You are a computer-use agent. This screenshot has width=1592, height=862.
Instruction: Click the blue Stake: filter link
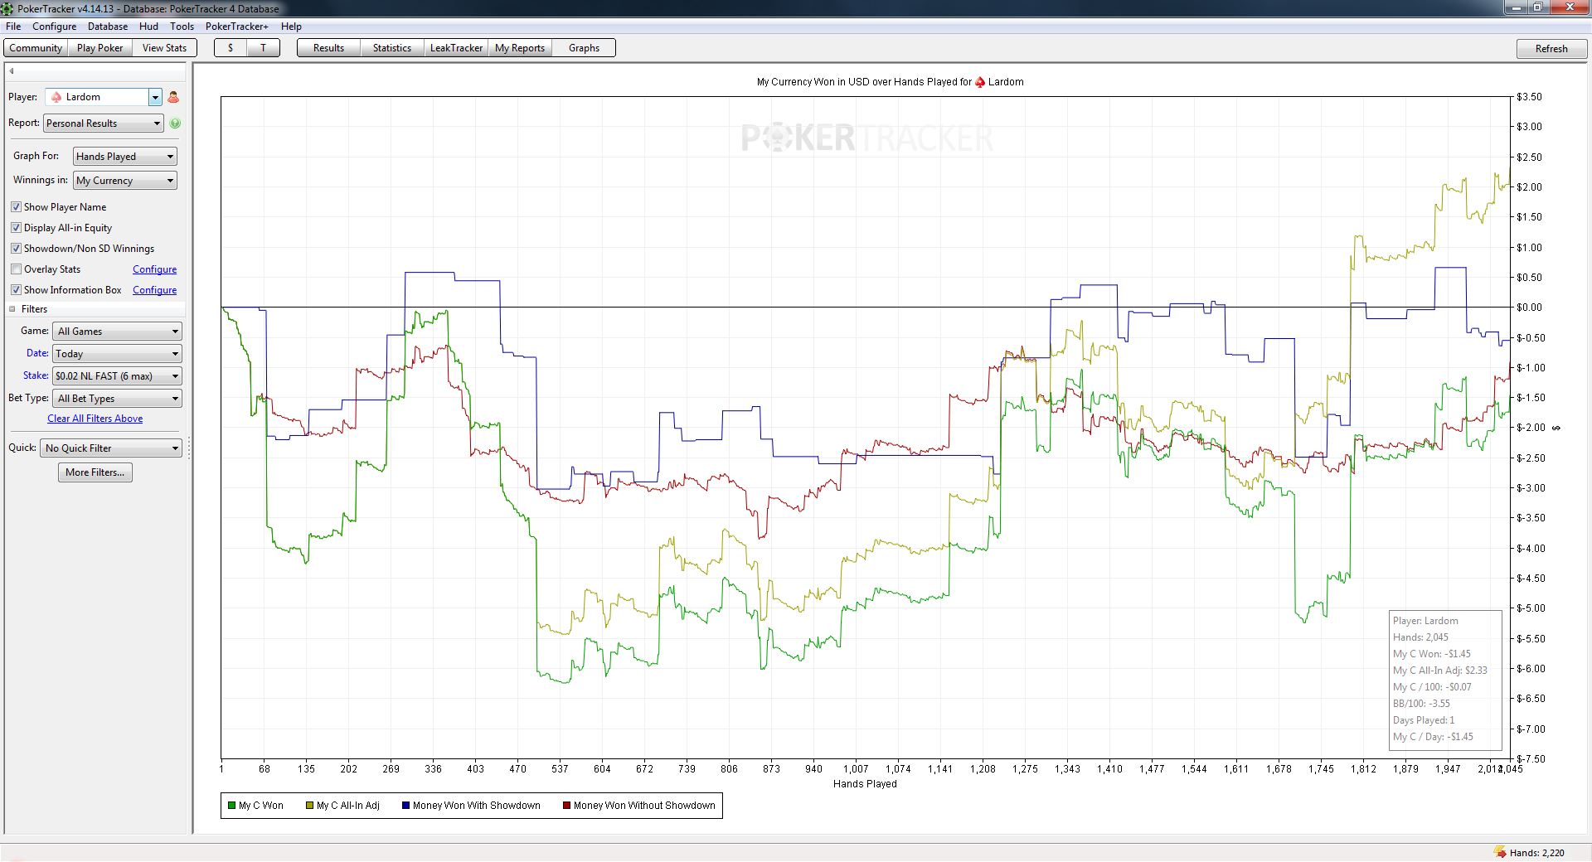coord(36,375)
